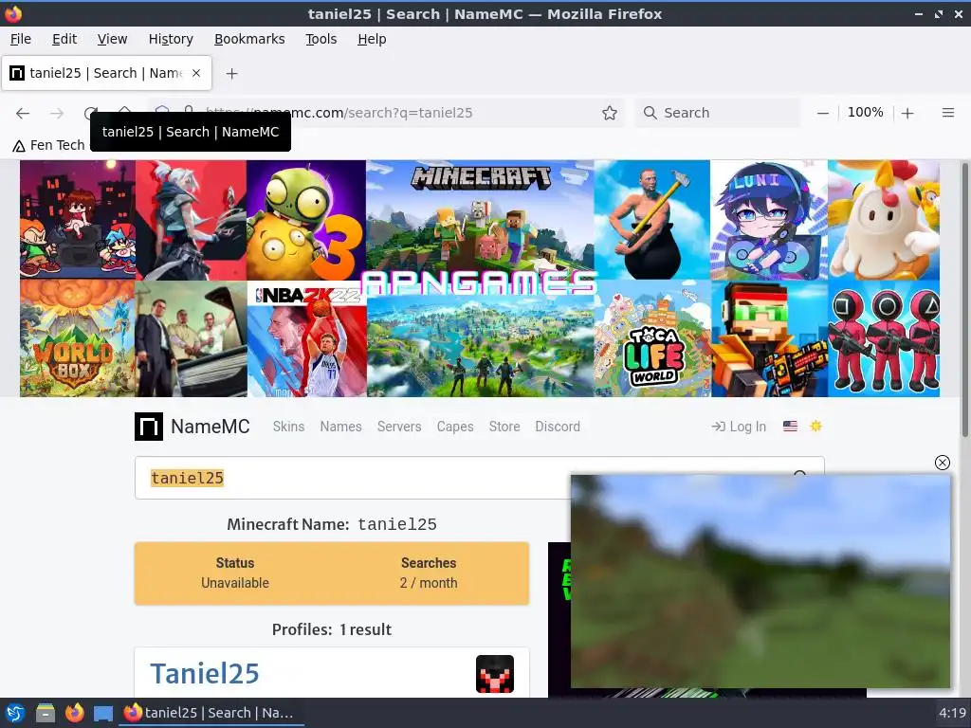Open the Taniel25 profile result
The height and width of the screenshot is (728, 971).
(x=205, y=674)
